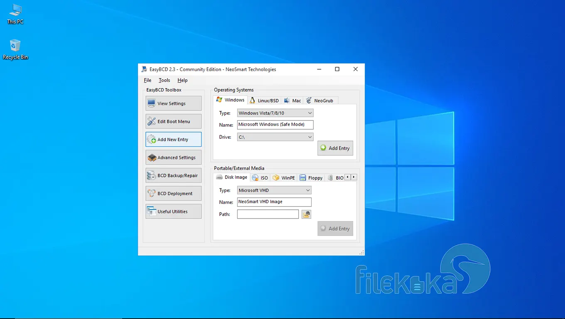Screen dimensions: 565x319
Task: Close the EasyBCD window
Action: pyautogui.click(x=355, y=69)
